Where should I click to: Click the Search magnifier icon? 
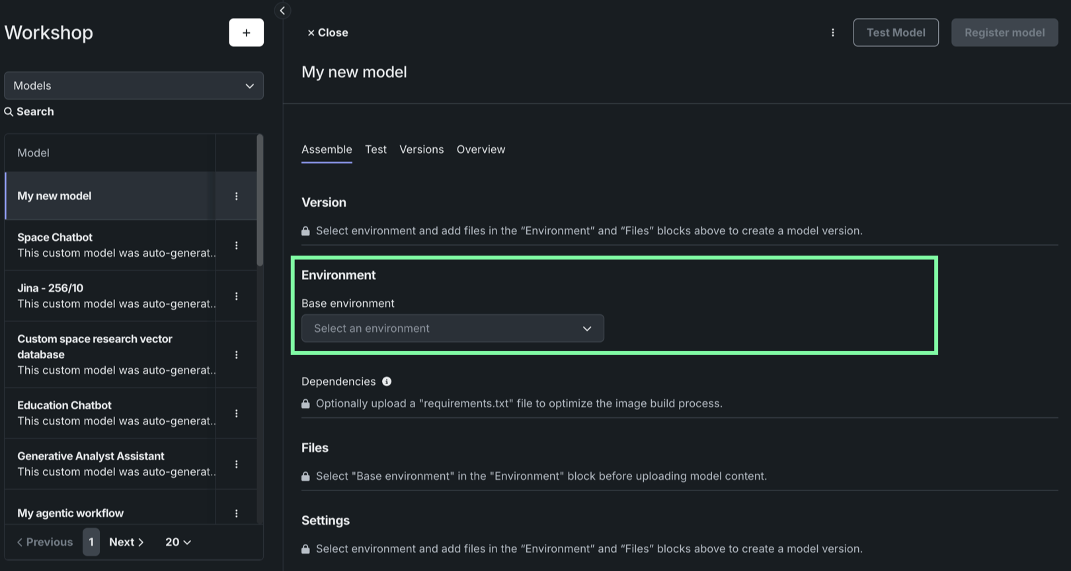9,112
